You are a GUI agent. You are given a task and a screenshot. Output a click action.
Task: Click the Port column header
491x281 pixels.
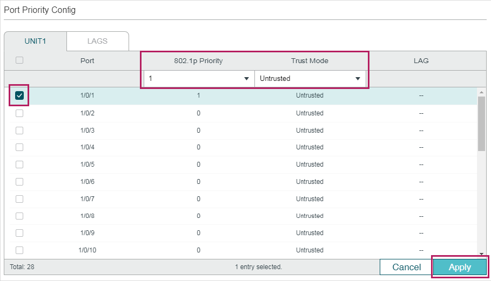click(87, 60)
